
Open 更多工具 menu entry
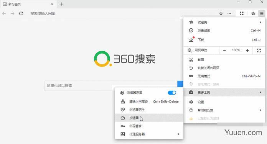tap(224, 92)
